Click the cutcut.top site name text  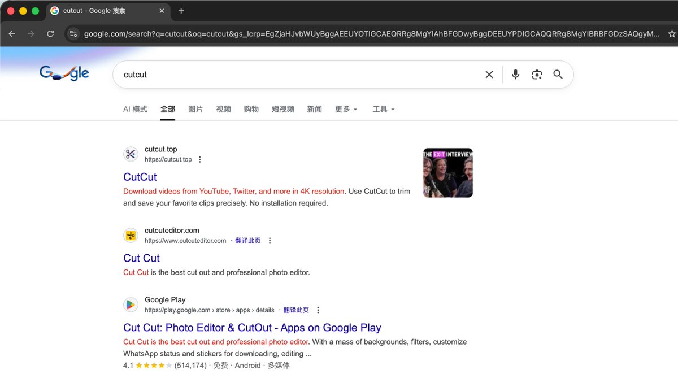pos(161,149)
